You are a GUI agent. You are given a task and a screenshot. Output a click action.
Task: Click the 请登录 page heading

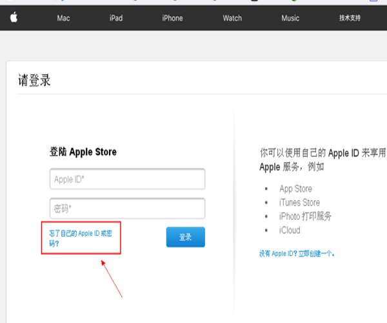(x=34, y=81)
